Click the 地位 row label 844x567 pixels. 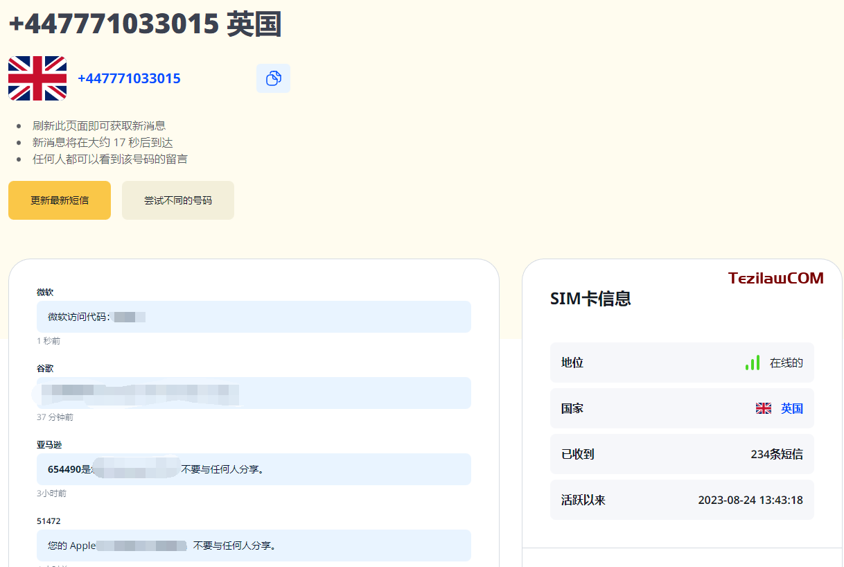click(x=572, y=363)
